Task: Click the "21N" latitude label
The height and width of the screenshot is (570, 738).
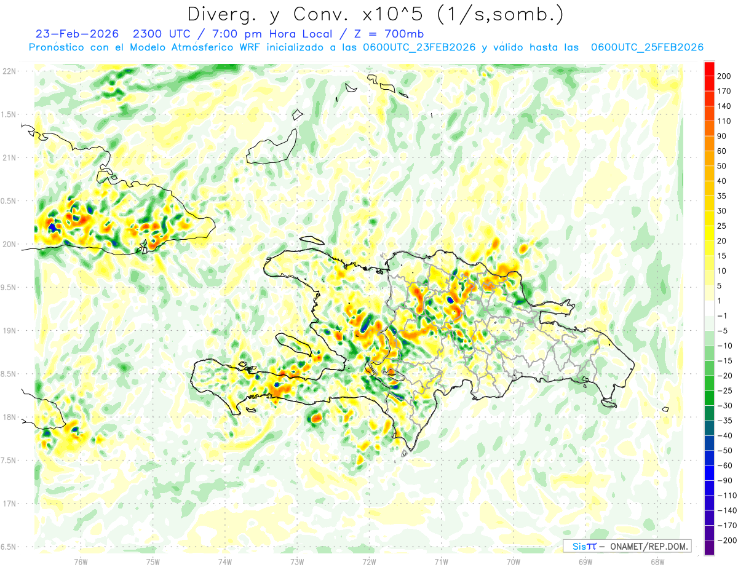Action: click(x=9, y=157)
